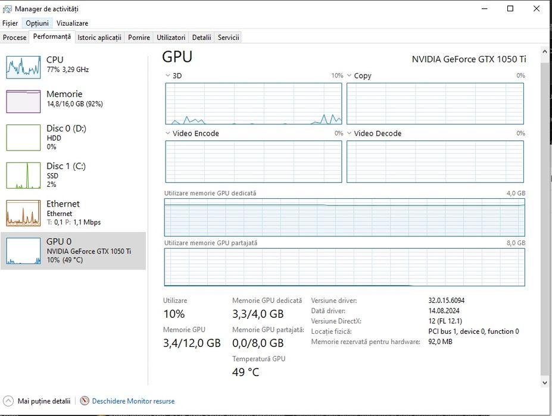
Task: Click the 77% 3,29 GHz CPU reading
Action: pos(68,69)
